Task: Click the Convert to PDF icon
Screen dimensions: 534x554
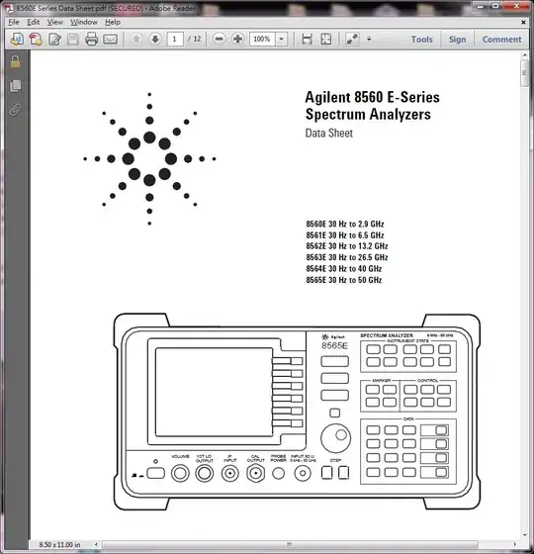Action: 36,39
